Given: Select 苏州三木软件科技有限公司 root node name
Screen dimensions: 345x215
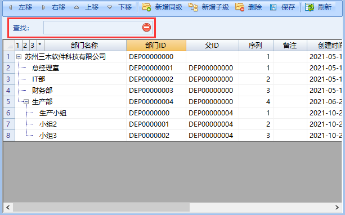Looking at the screenshot, I should click(65, 57).
